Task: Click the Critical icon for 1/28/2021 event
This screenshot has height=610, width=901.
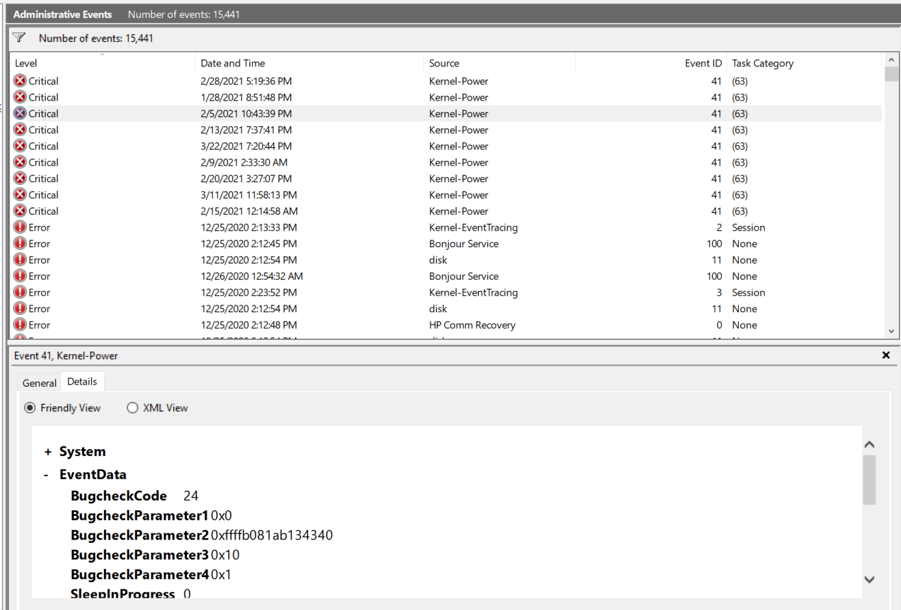Action: pyautogui.click(x=20, y=97)
